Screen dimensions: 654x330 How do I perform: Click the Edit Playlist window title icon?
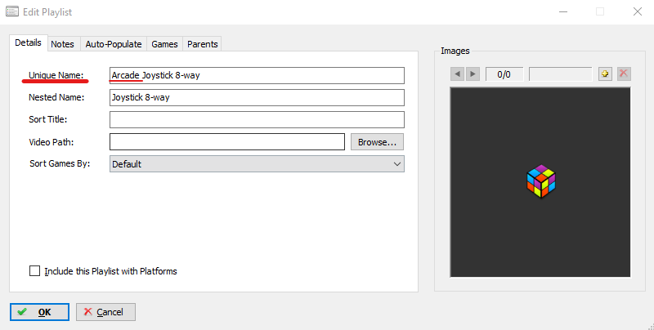(x=12, y=11)
